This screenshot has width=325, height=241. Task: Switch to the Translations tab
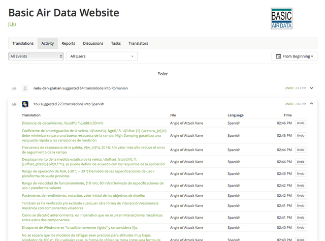[x=23, y=43]
